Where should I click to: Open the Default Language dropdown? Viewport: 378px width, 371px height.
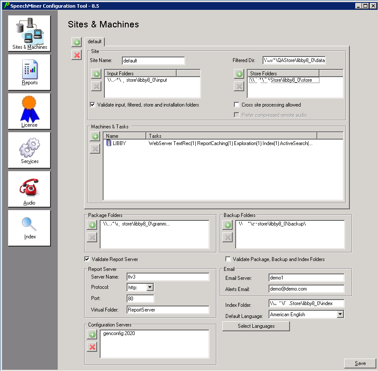tap(340, 315)
